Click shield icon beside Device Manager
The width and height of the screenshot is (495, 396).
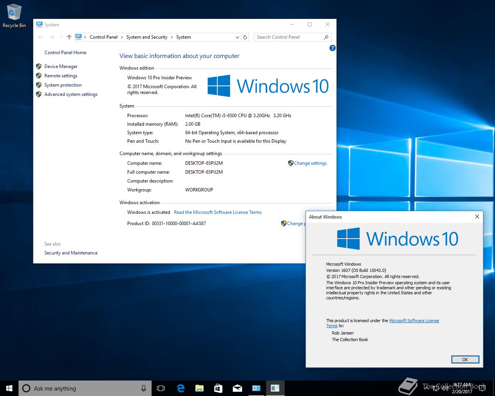point(39,66)
